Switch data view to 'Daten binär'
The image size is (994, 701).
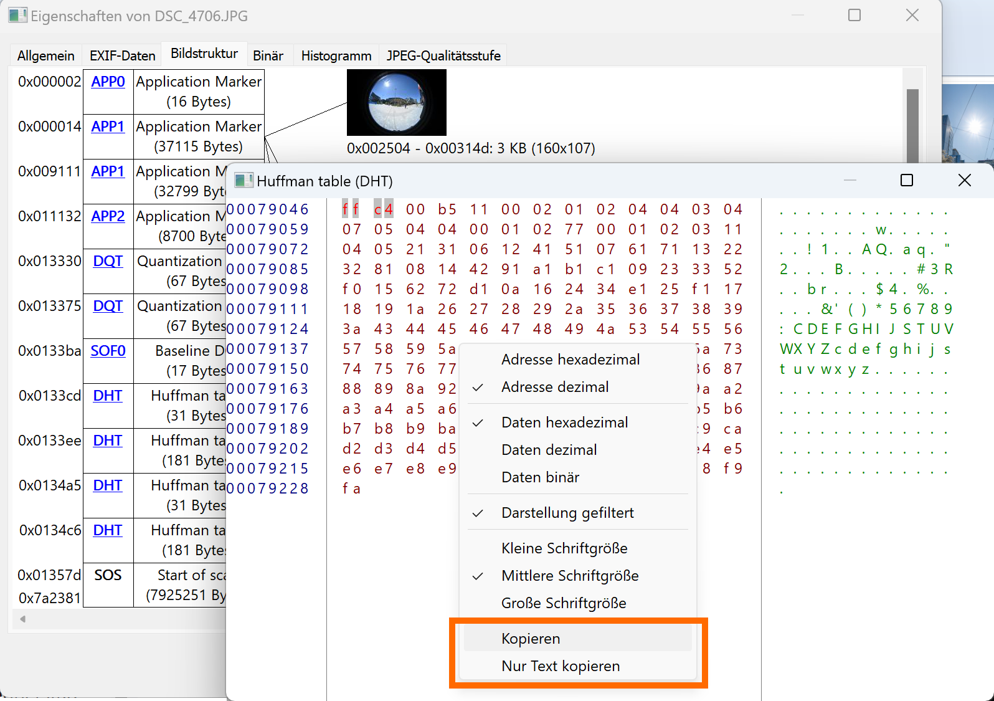tap(540, 477)
